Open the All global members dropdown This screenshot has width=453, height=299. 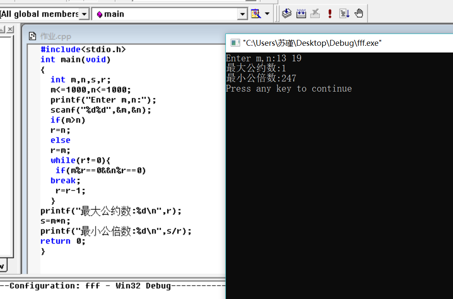pos(84,14)
